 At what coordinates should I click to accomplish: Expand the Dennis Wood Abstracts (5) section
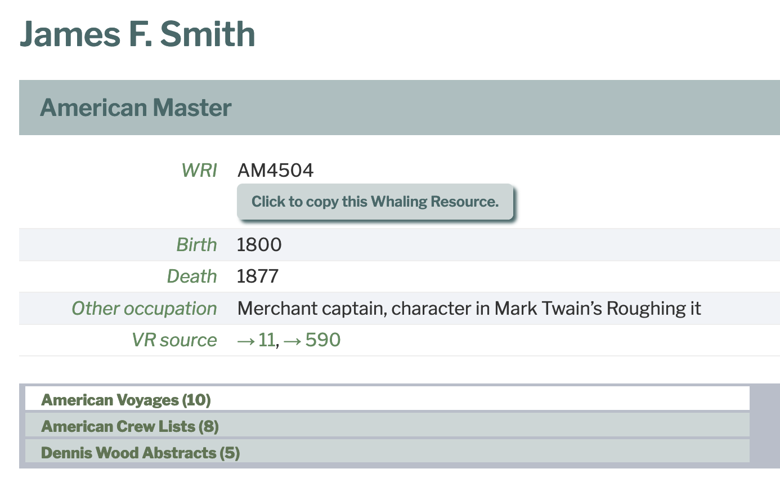coord(139,453)
